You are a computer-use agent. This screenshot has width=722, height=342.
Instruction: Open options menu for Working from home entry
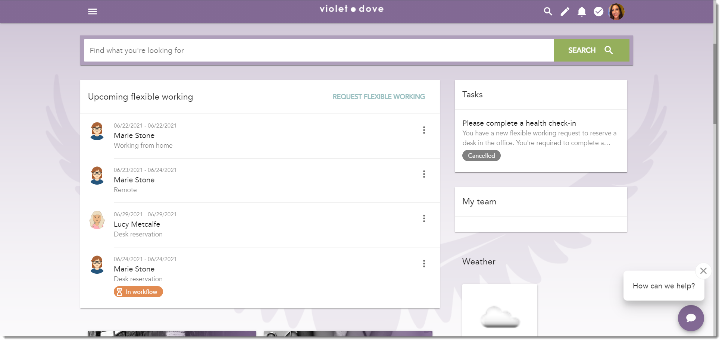coord(424,130)
